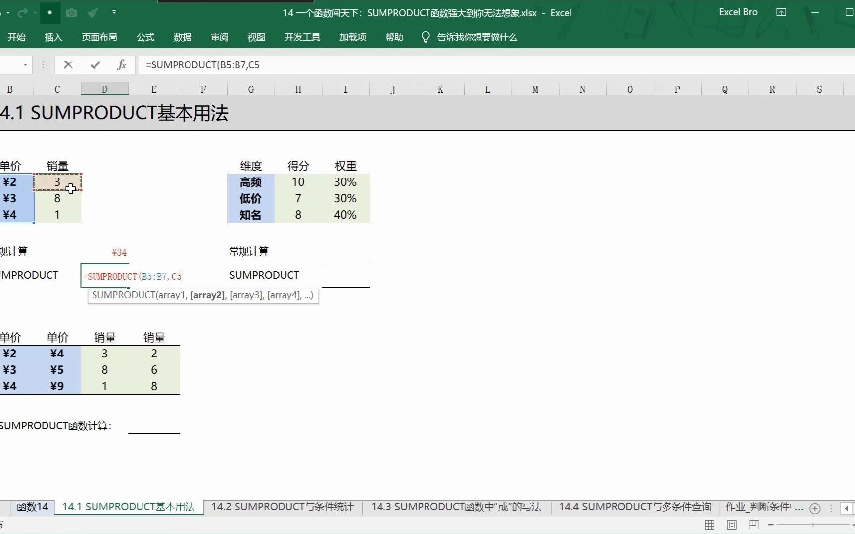
Task: Click the camera icon in the quick access toolbar
Action: (x=71, y=13)
